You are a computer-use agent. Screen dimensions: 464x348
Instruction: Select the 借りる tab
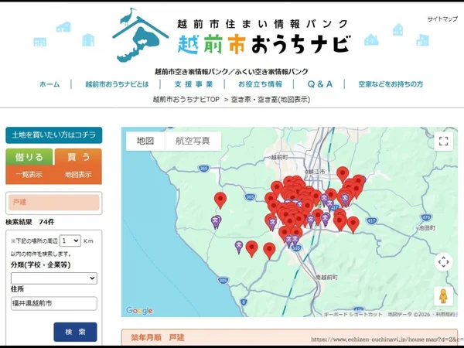coord(29,158)
